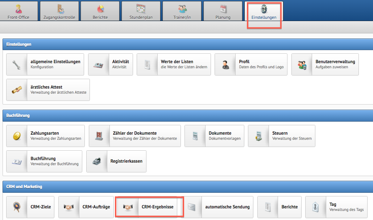Click the Zugangskontrolle door icon

pyautogui.click(x=61, y=9)
